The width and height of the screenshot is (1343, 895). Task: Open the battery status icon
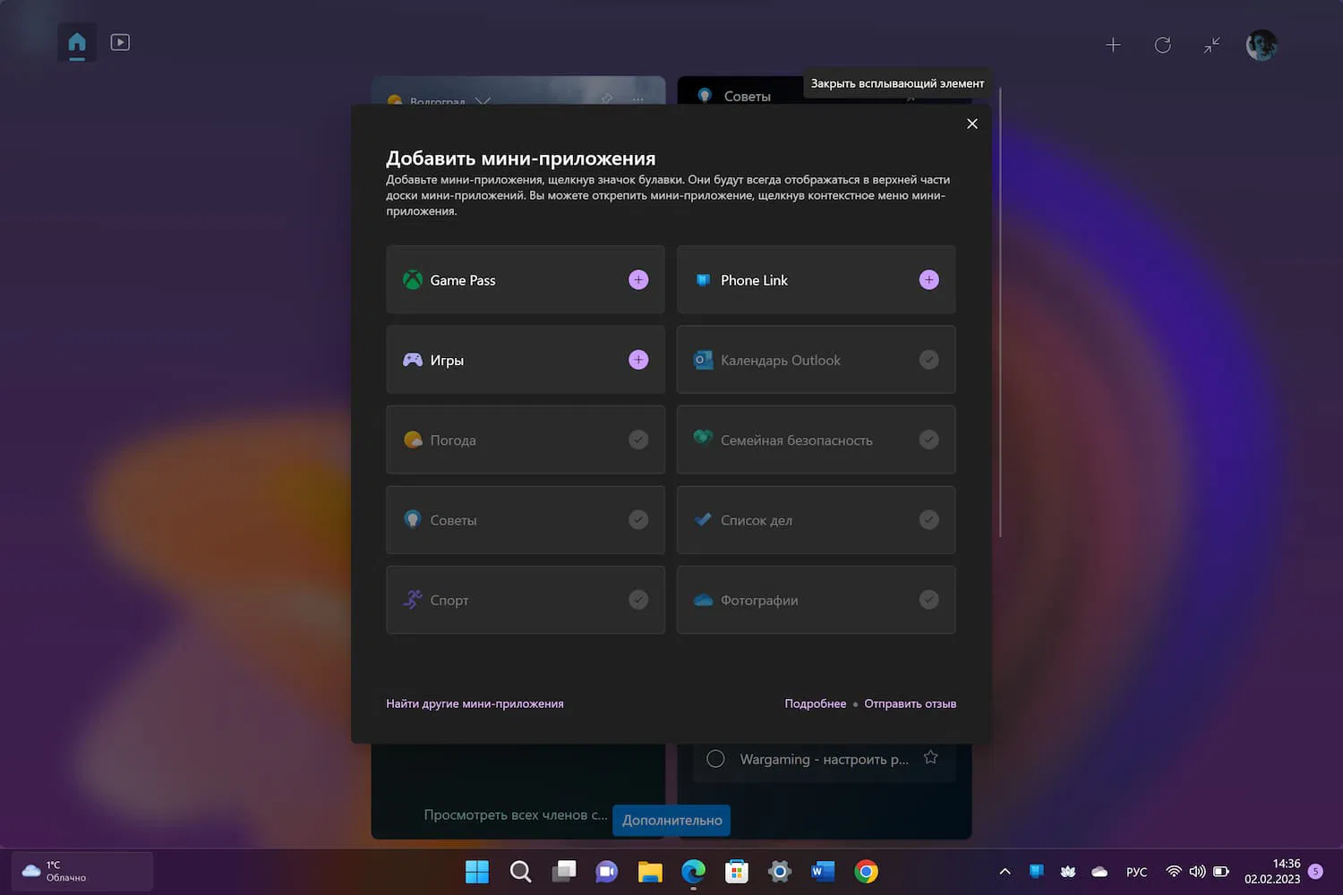tap(1220, 872)
